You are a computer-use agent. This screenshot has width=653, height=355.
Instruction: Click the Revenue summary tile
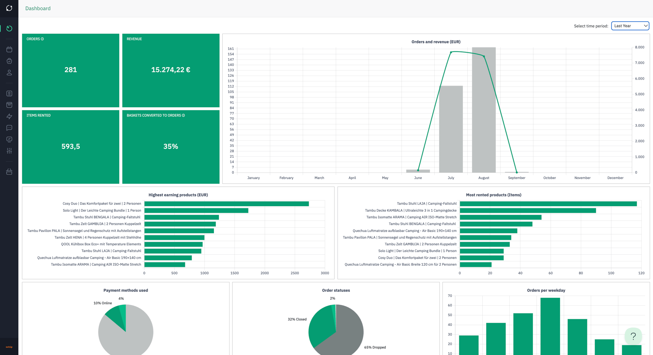171,70
